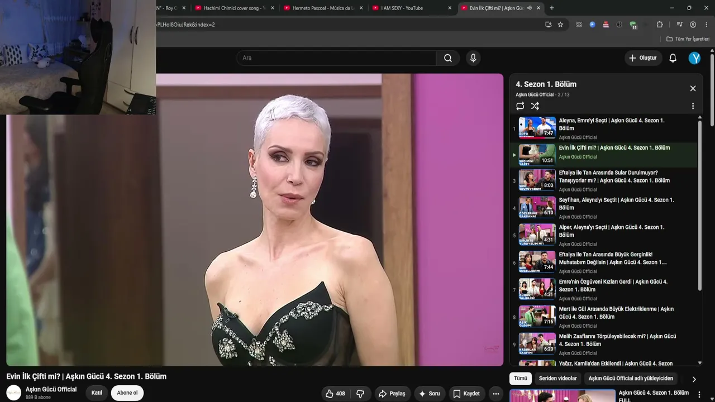Bookmark this page with star icon
This screenshot has width=715, height=402.
coord(560,25)
